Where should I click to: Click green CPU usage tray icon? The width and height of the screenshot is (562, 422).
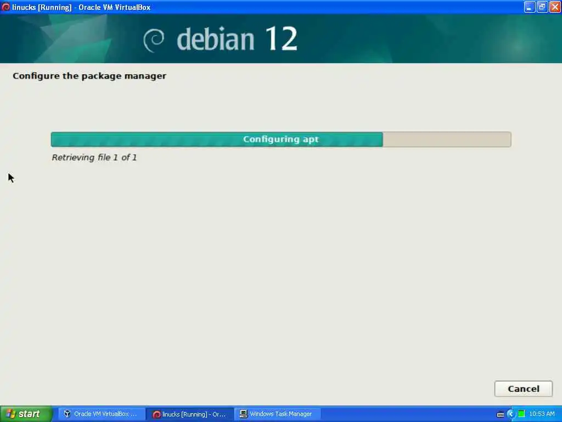pos(521,414)
